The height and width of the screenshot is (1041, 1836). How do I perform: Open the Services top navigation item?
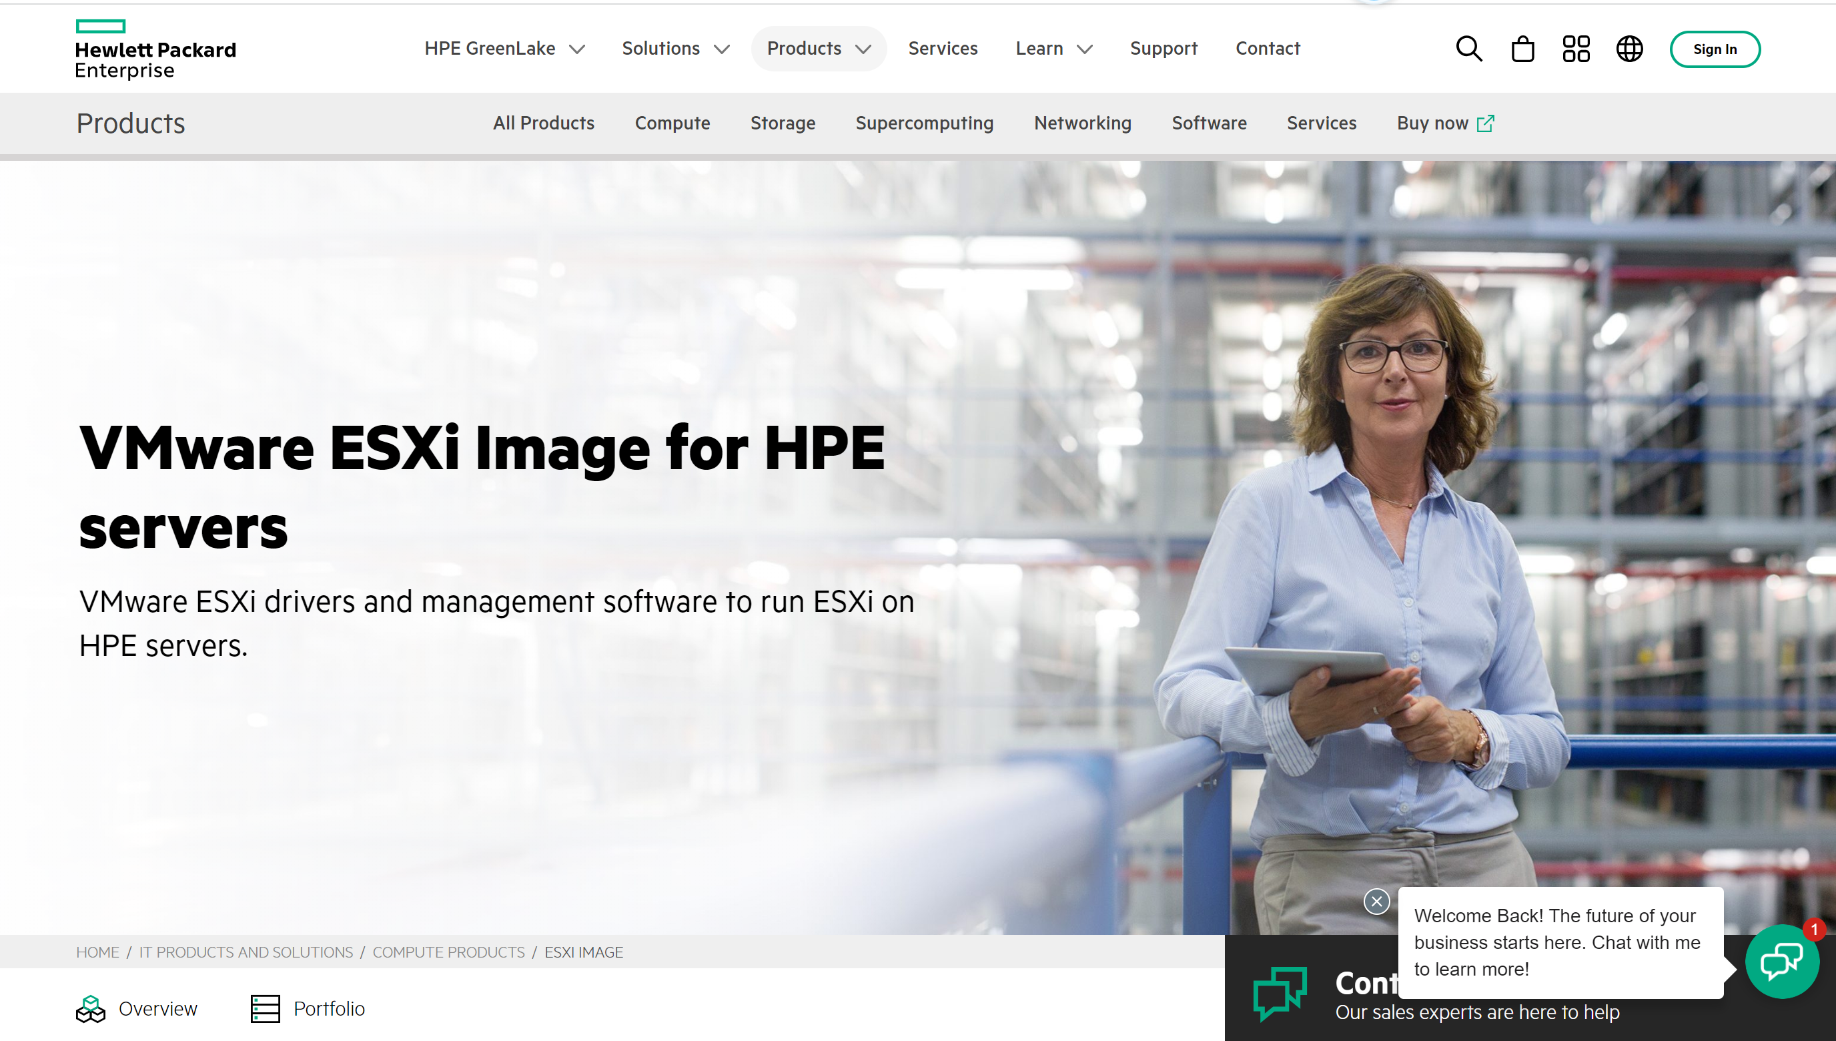pyautogui.click(x=943, y=48)
